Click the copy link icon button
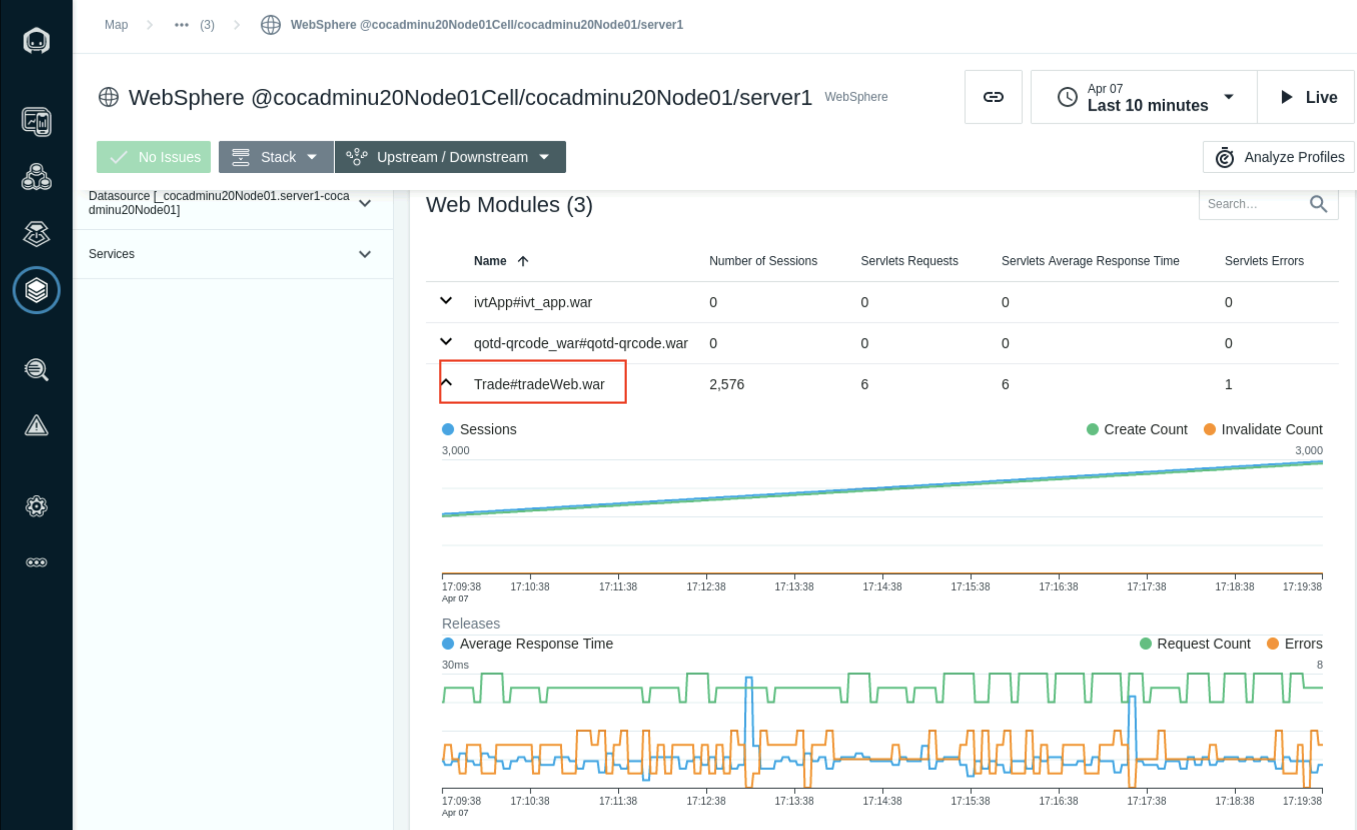 pyautogui.click(x=993, y=97)
